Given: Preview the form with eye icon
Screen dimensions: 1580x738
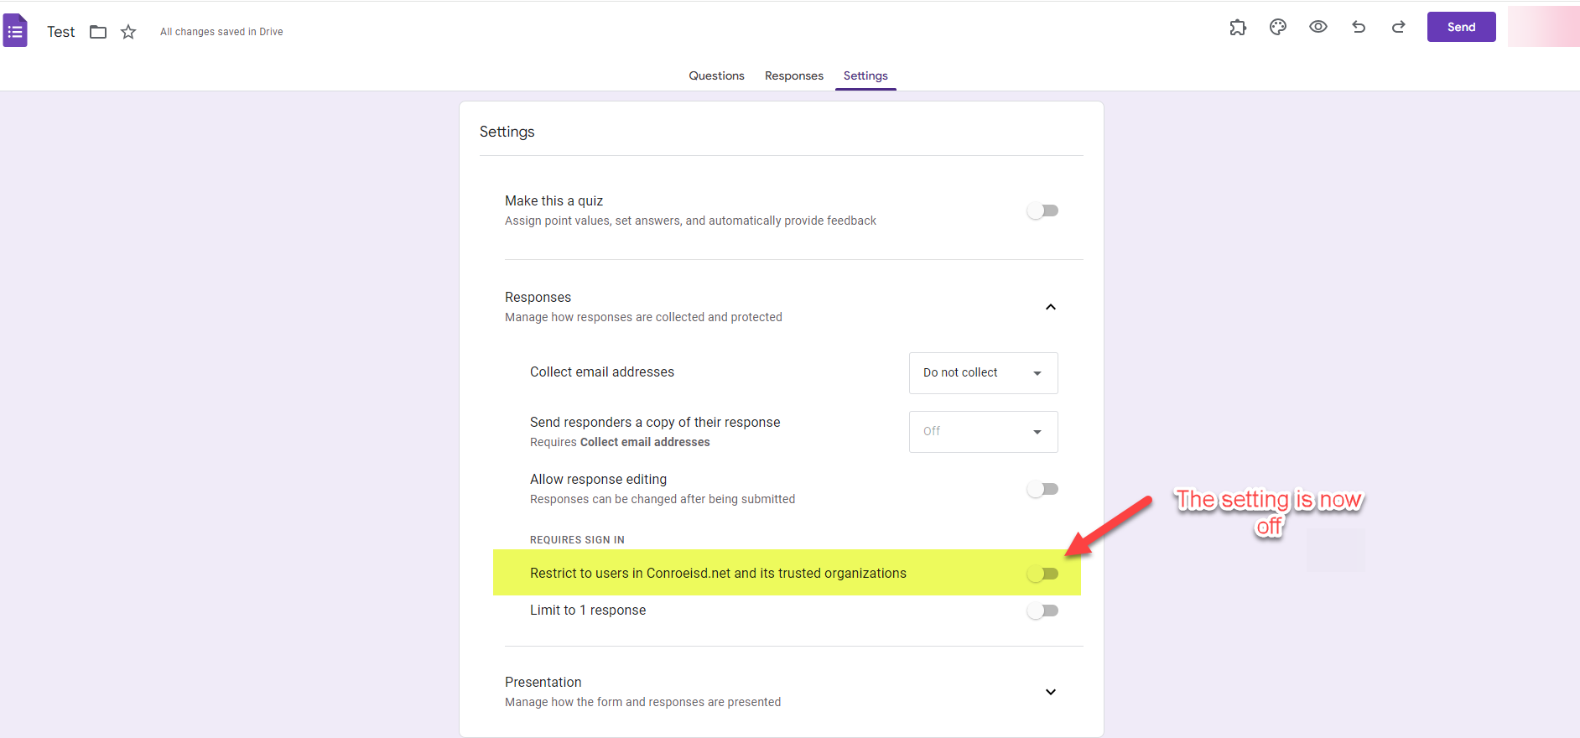Looking at the screenshot, I should pyautogui.click(x=1318, y=27).
